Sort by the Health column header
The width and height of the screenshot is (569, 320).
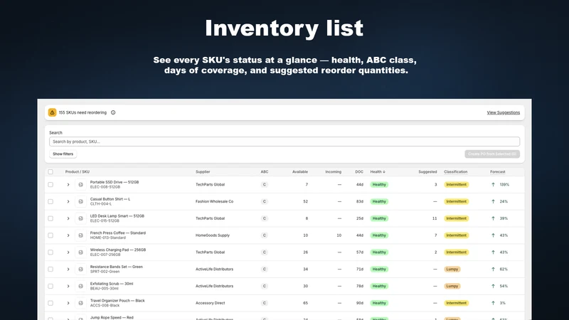(378, 171)
